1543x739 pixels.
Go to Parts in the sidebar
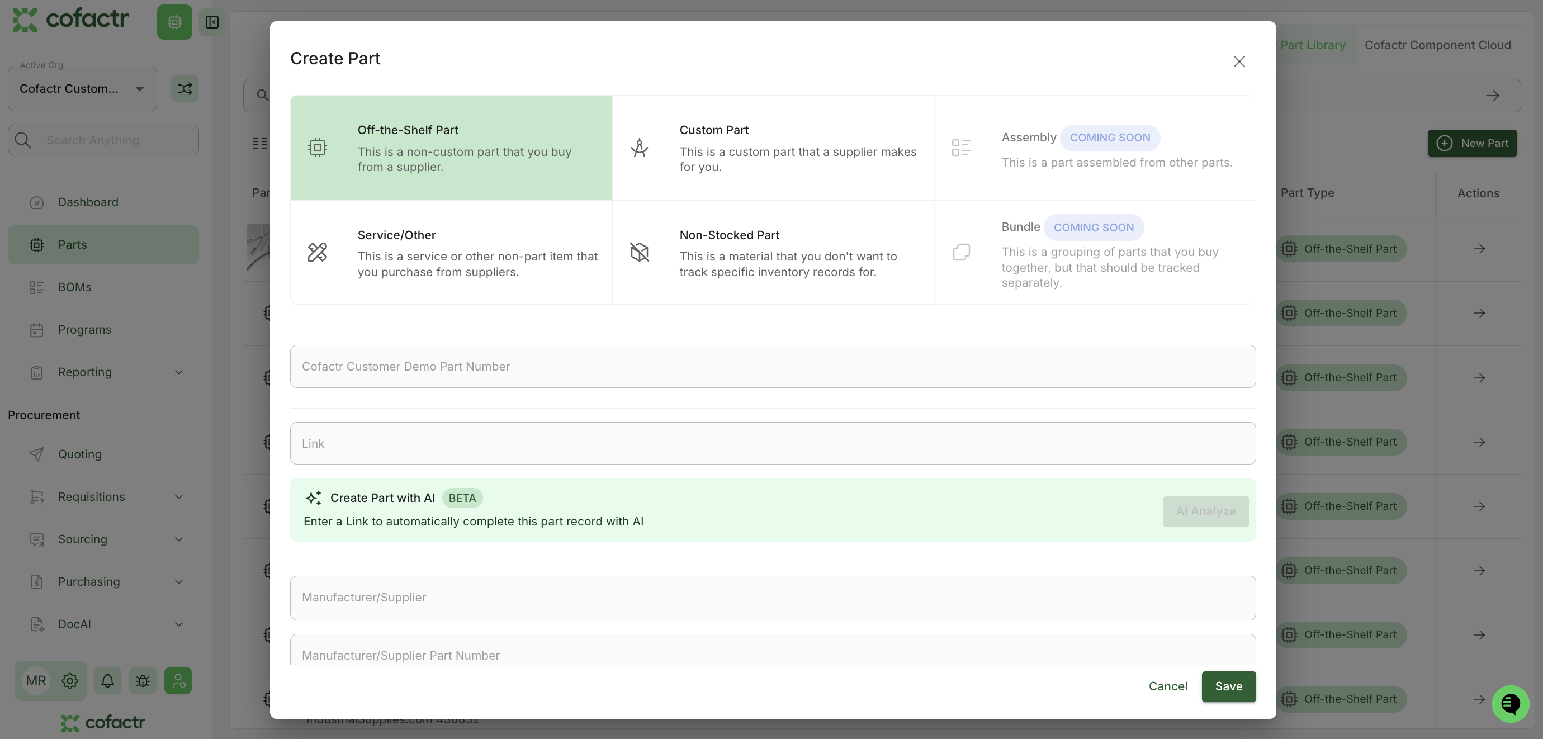103,244
